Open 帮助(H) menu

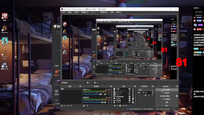point(119,12)
